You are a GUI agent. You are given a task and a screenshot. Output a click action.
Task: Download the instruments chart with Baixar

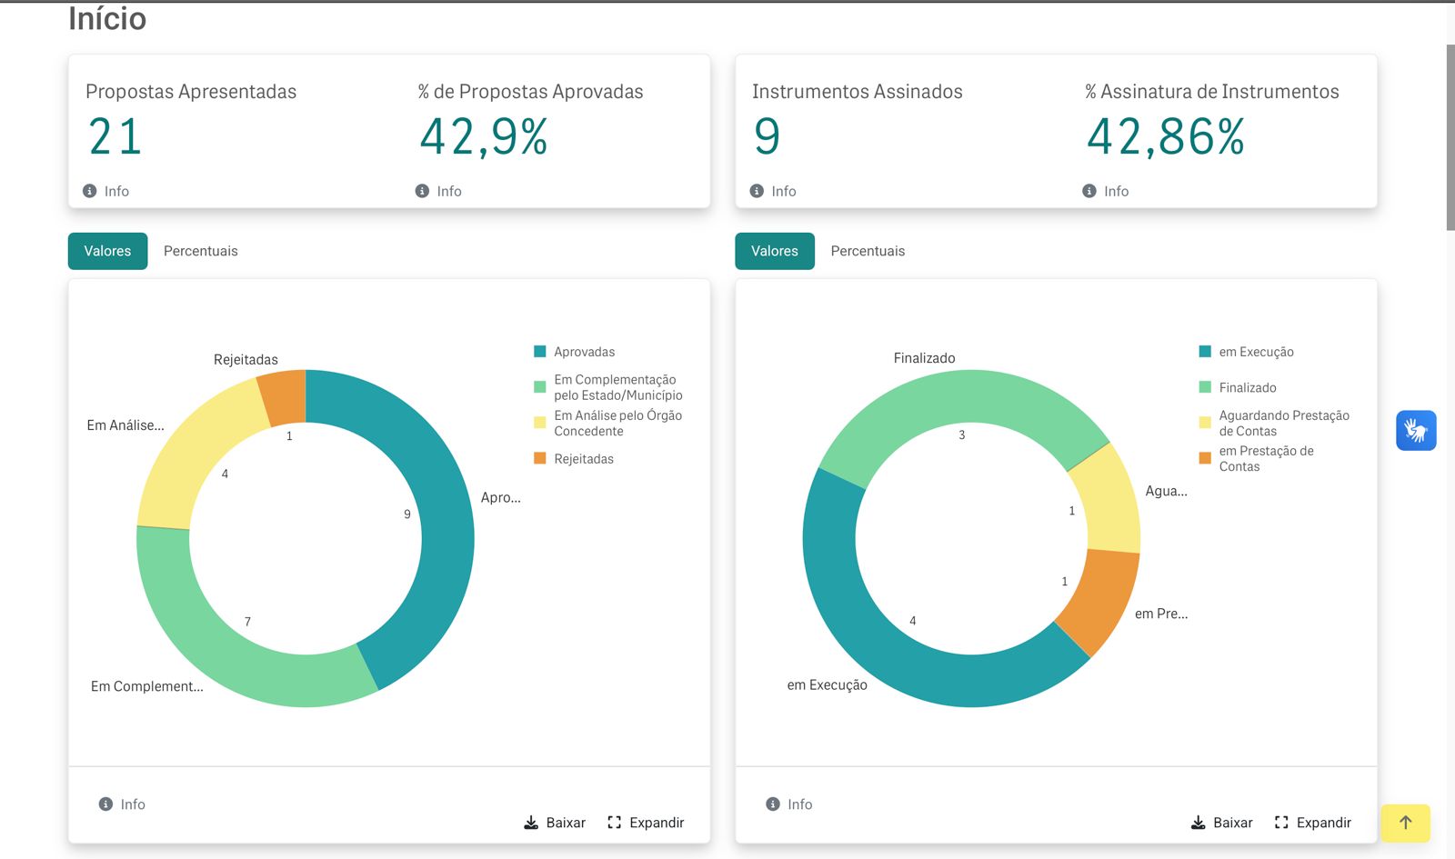pyautogui.click(x=1221, y=823)
